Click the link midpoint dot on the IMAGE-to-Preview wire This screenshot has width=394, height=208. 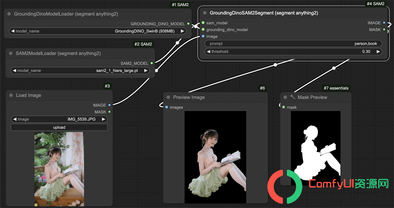pyautogui.click(x=275, y=65)
